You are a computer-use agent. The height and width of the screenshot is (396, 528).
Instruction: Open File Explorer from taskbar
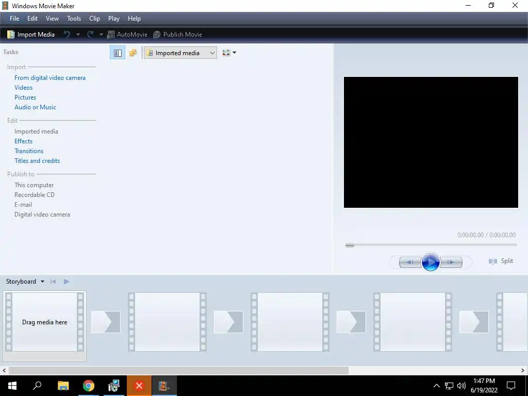coord(63,386)
